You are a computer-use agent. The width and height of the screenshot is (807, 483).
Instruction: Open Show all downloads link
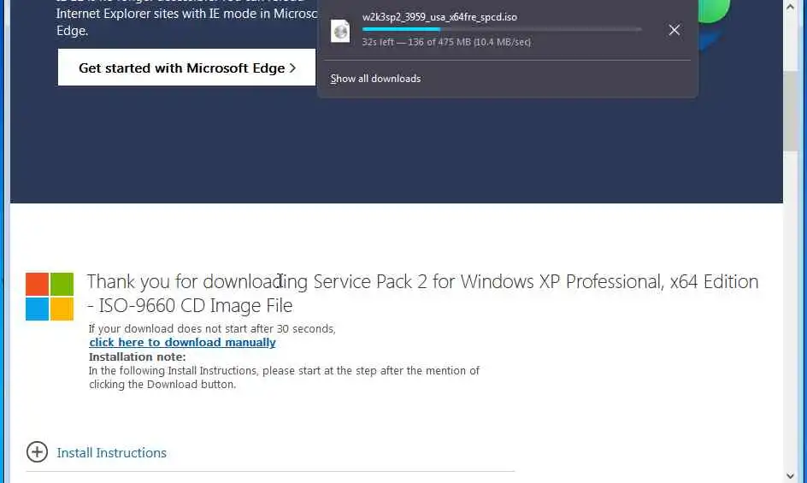375,79
